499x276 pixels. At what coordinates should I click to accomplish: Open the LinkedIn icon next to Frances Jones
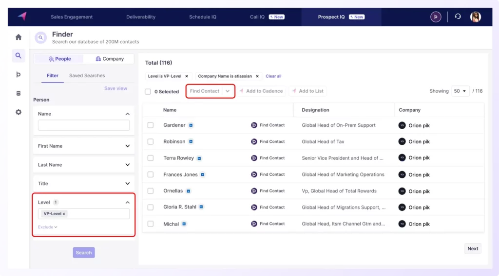(x=203, y=174)
